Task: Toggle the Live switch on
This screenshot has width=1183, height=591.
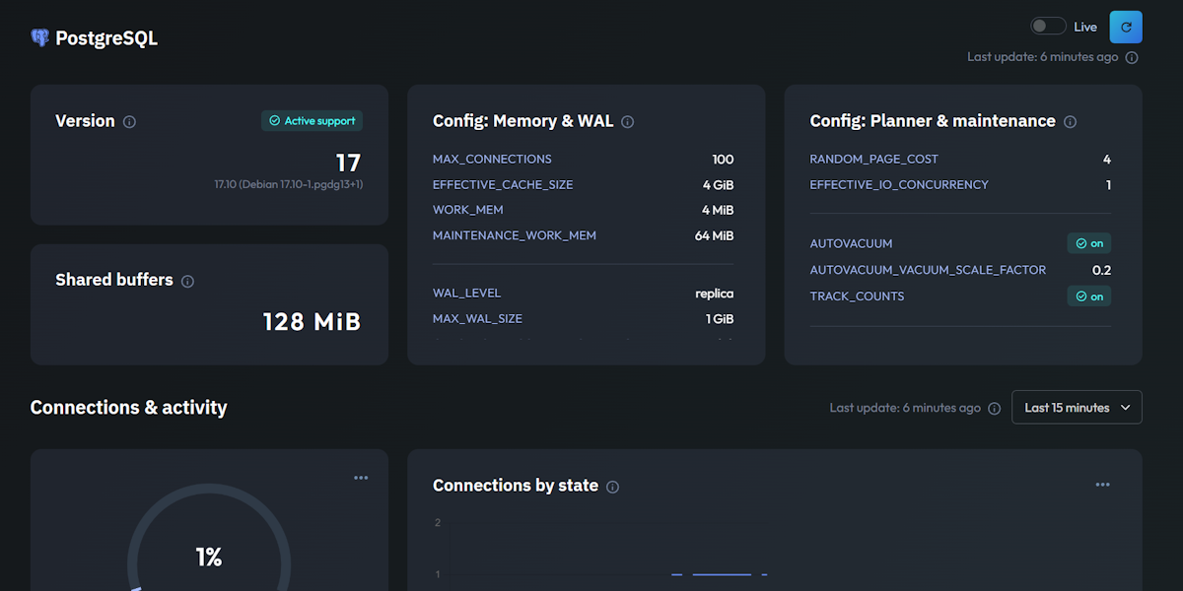Action: coord(1048,27)
